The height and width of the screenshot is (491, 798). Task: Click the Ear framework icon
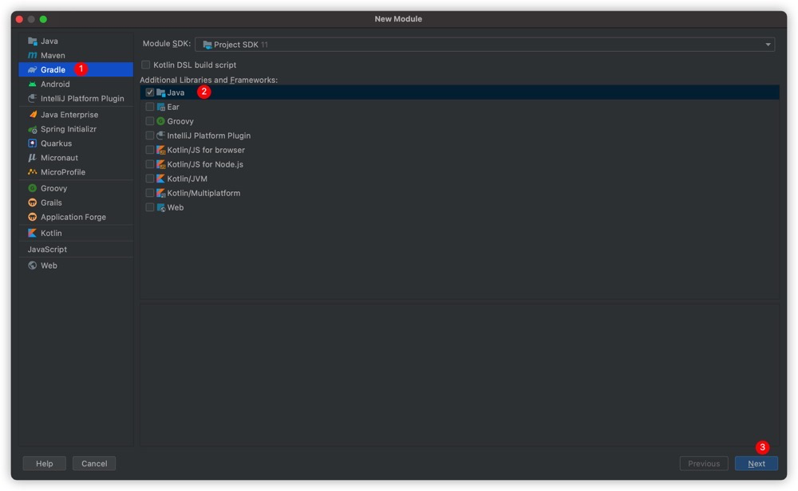tap(161, 108)
